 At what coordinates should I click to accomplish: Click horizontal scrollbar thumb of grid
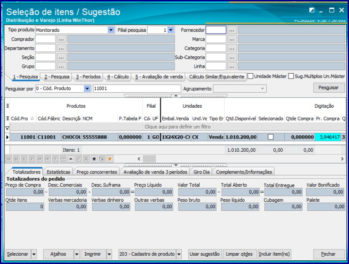(x=149, y=159)
